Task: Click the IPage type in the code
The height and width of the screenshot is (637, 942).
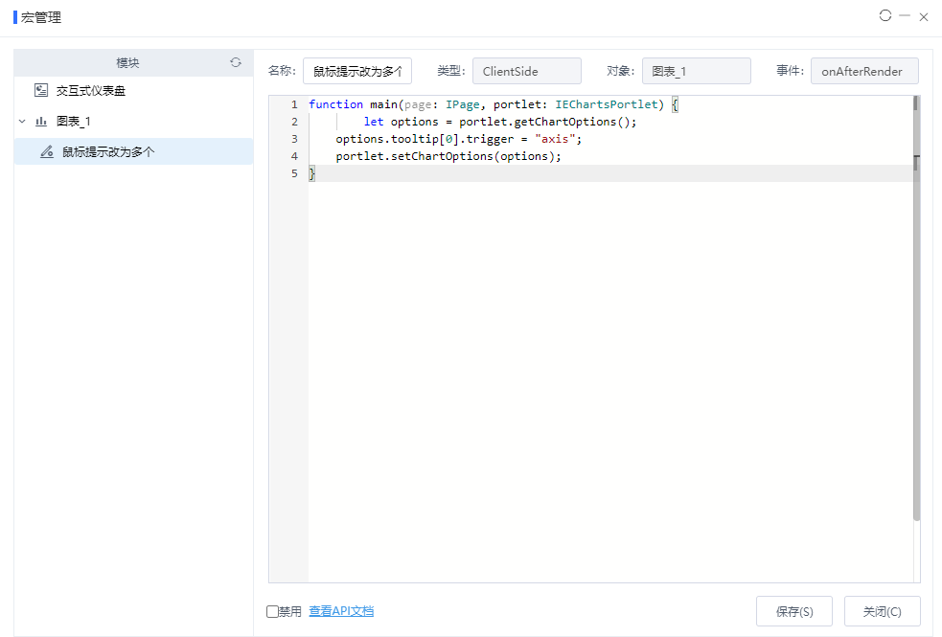Action: (463, 104)
